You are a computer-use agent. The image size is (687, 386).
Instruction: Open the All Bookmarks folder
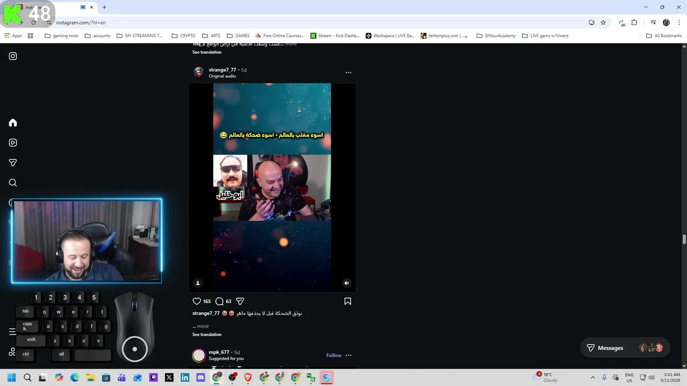coord(664,36)
